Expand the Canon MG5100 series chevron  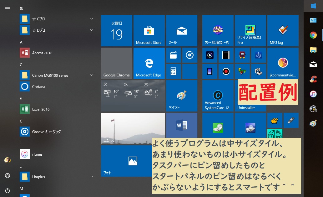92,75
